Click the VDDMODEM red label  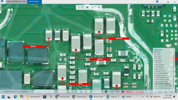tap(119, 39)
